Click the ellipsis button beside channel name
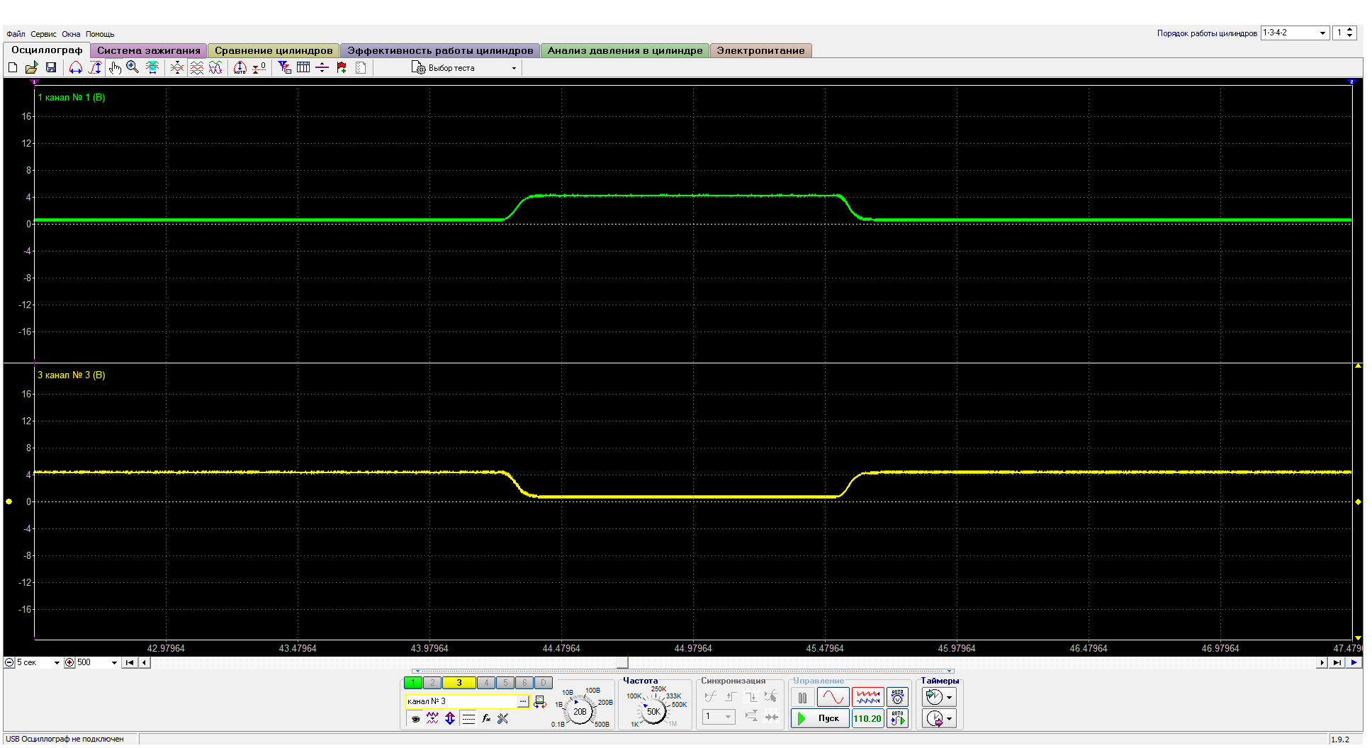 (524, 701)
